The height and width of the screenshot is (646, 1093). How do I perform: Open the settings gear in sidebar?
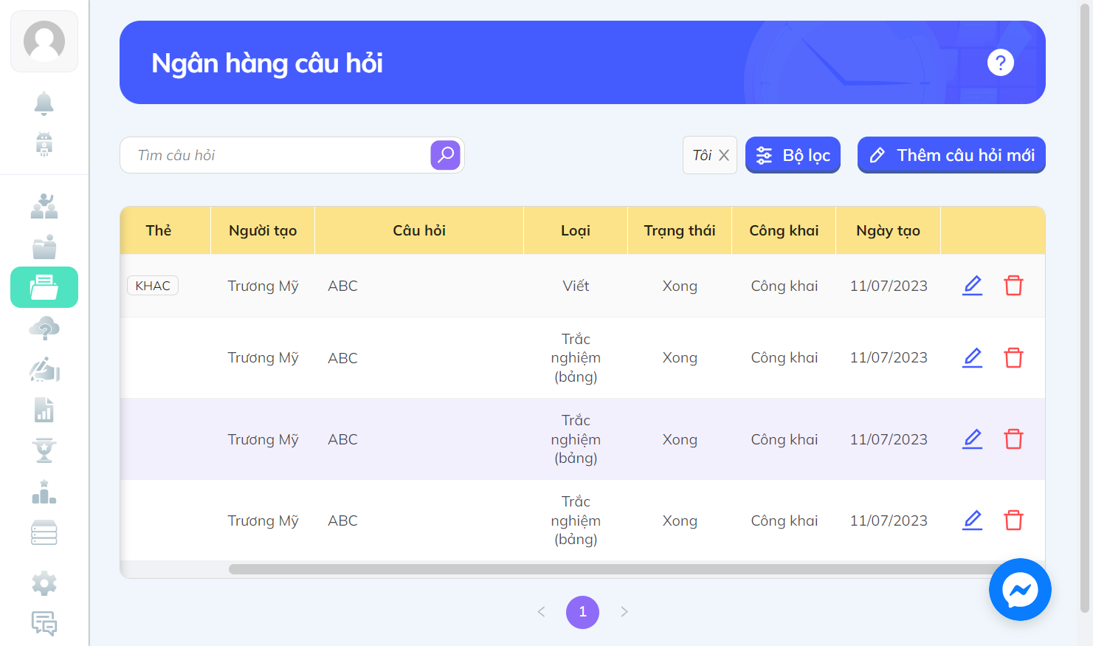[x=44, y=583]
